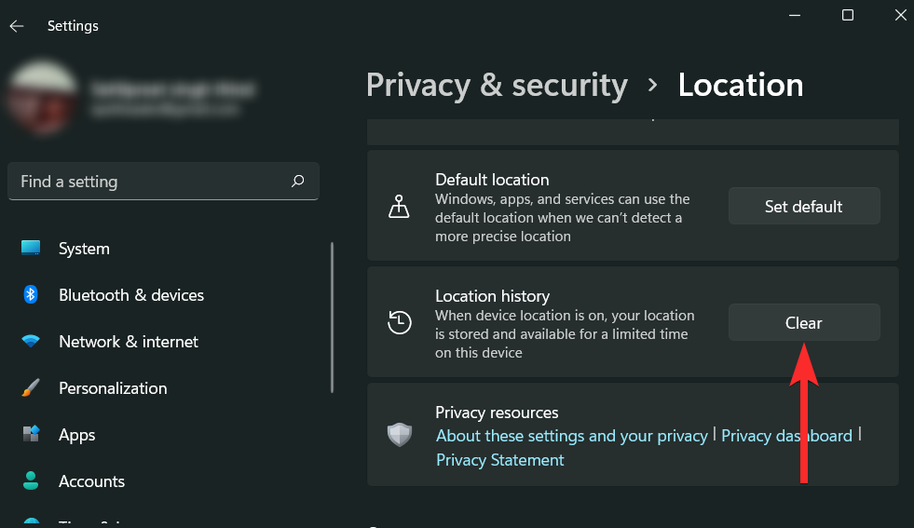This screenshot has width=914, height=528.
Task: Navigate to Privacy & security breadcrumb
Action: click(497, 85)
